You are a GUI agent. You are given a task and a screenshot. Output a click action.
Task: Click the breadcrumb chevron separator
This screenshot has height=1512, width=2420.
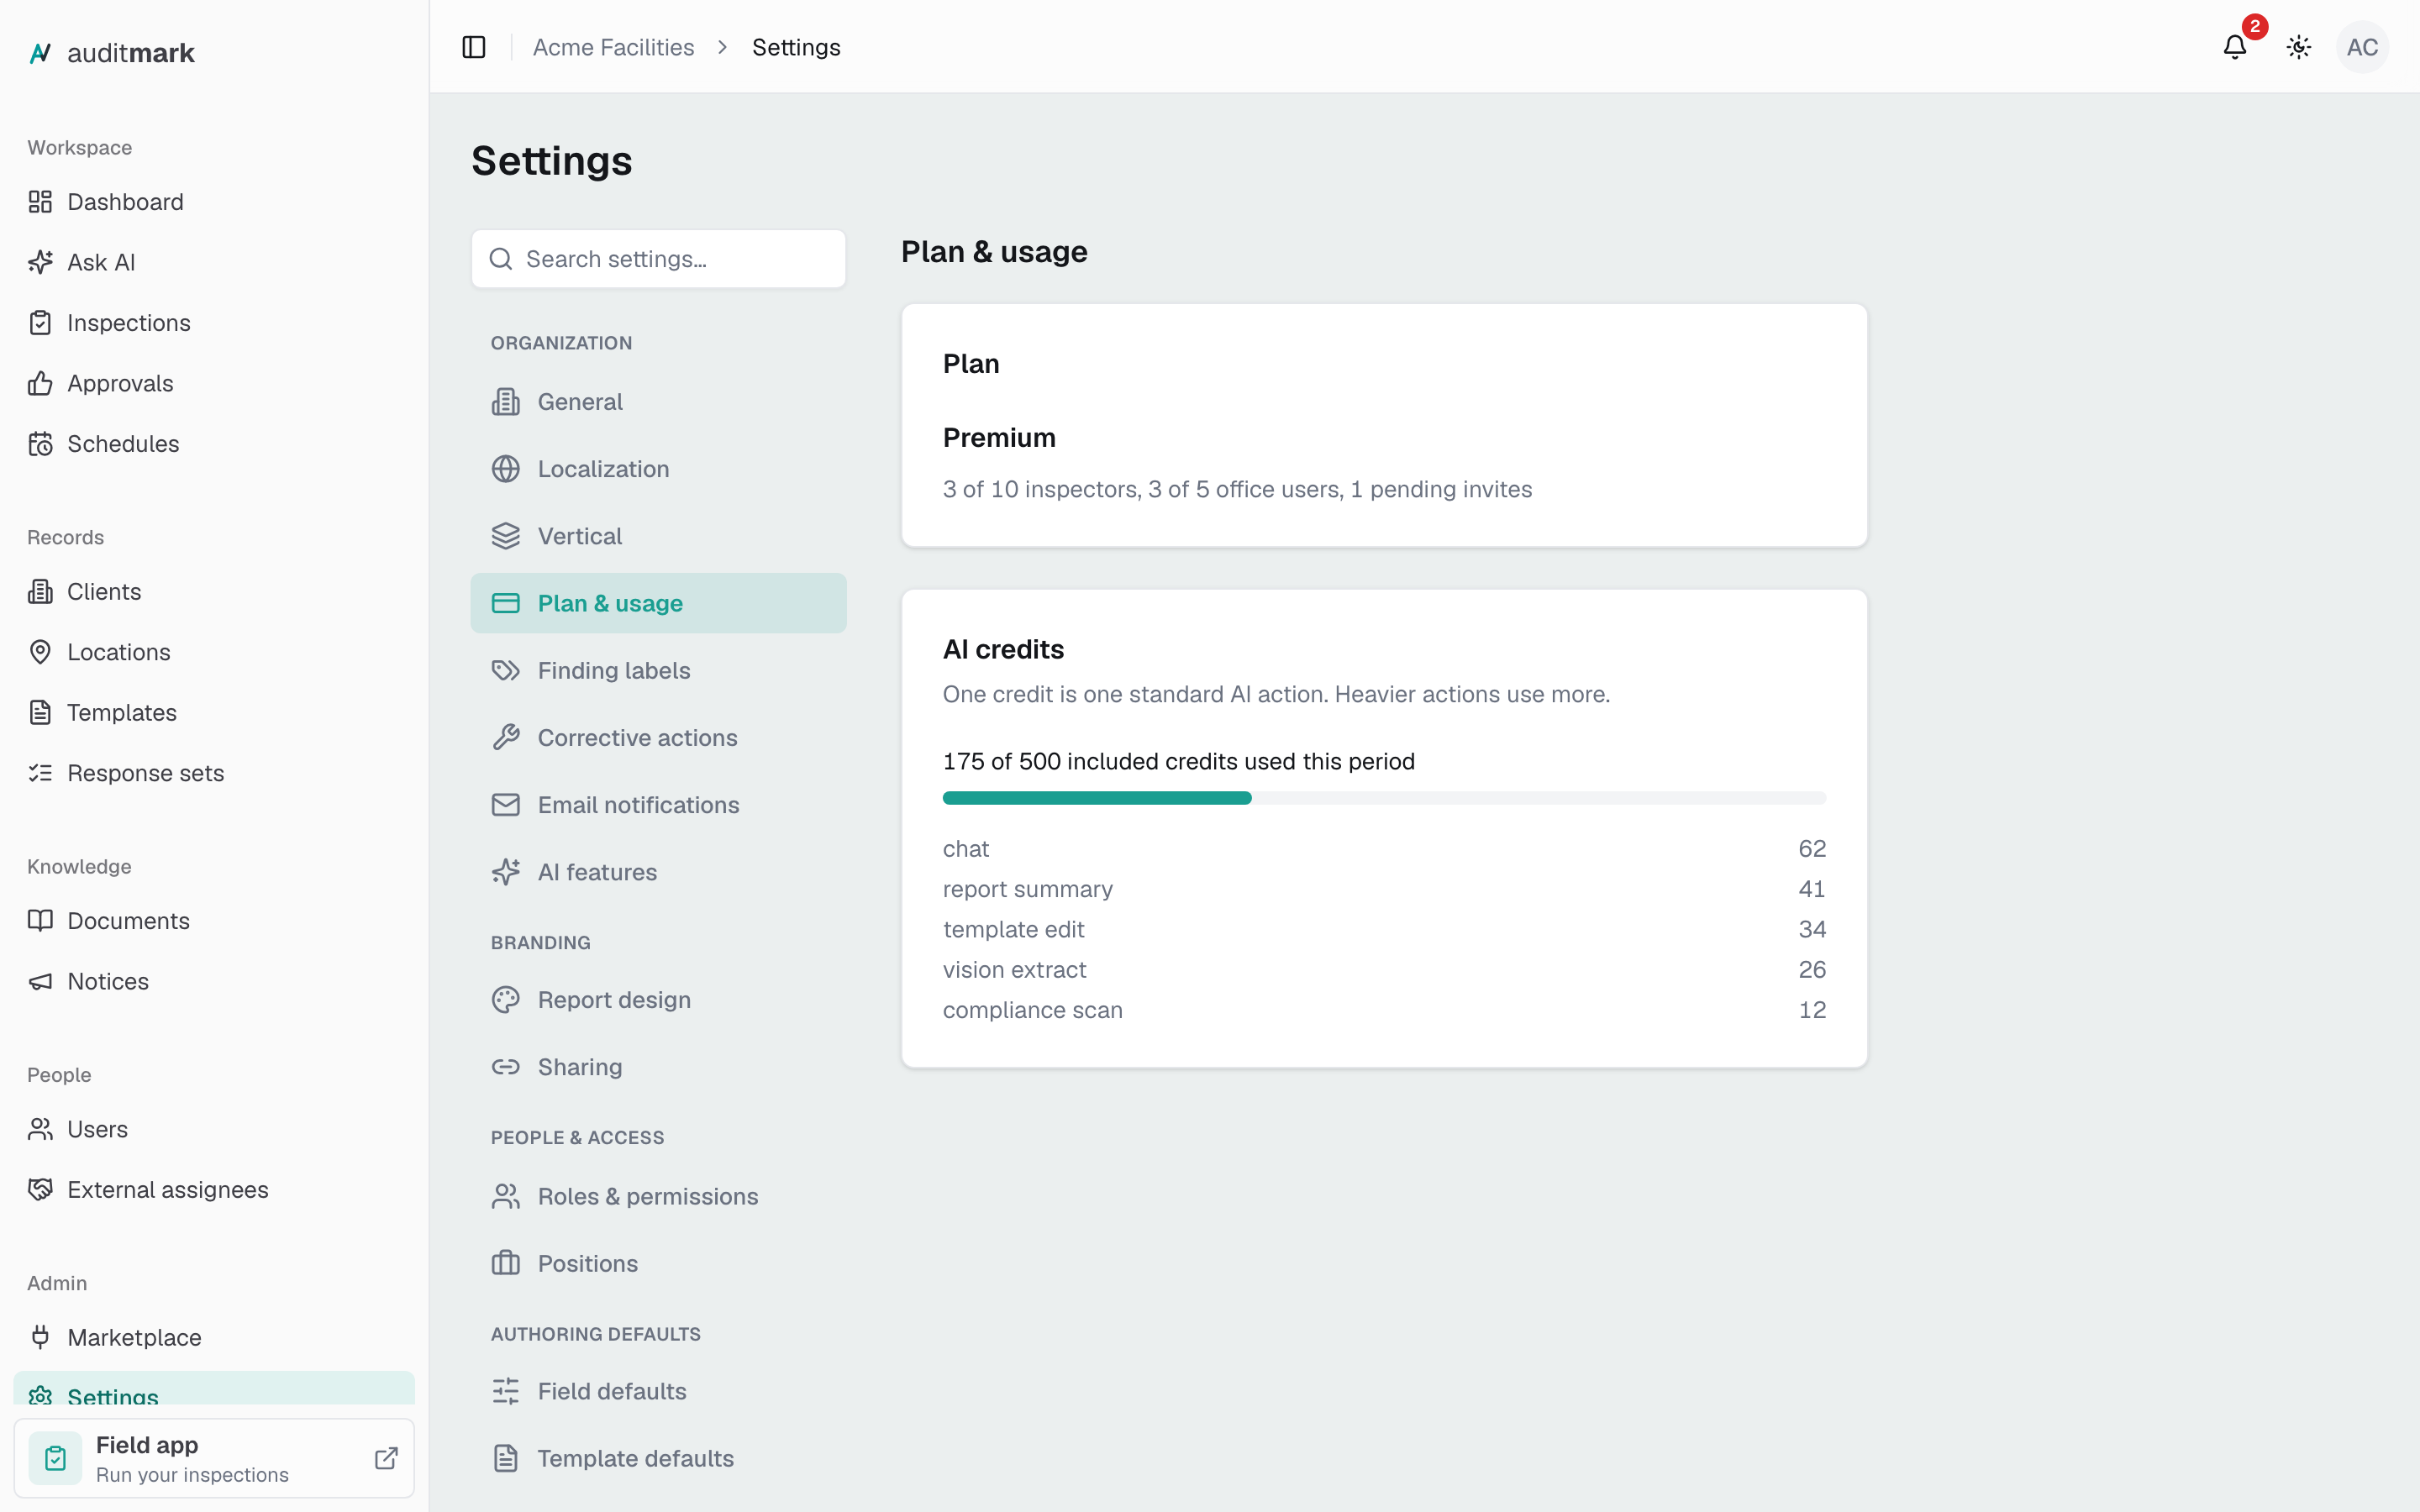click(722, 47)
